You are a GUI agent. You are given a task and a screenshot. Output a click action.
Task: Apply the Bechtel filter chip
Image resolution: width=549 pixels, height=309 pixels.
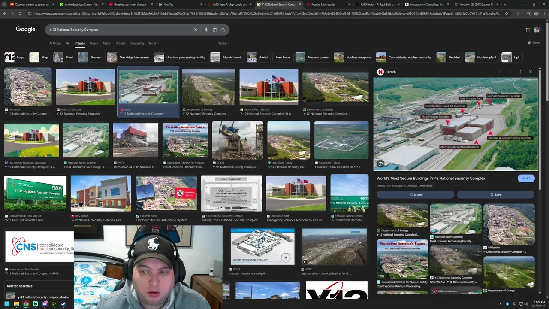[449, 57]
